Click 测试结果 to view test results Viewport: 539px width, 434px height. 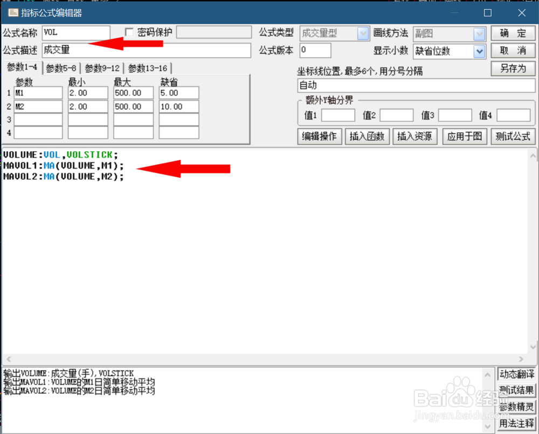point(517,390)
